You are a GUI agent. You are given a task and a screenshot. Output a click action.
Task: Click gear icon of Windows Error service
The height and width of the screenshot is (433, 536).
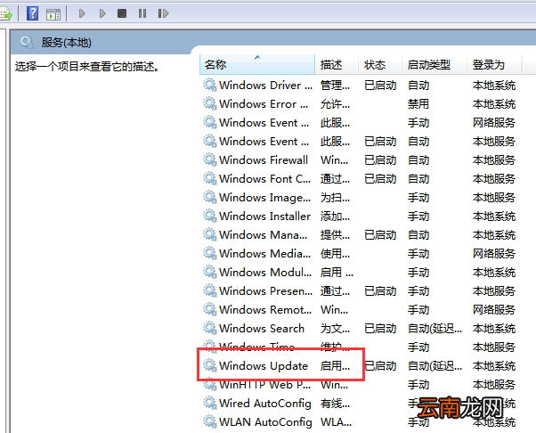[210, 103]
